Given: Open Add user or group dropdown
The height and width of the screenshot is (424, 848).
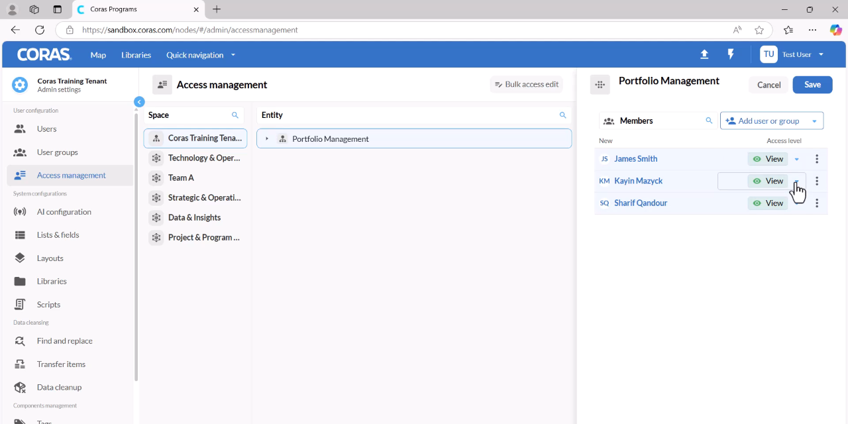Looking at the screenshot, I should [x=772, y=121].
